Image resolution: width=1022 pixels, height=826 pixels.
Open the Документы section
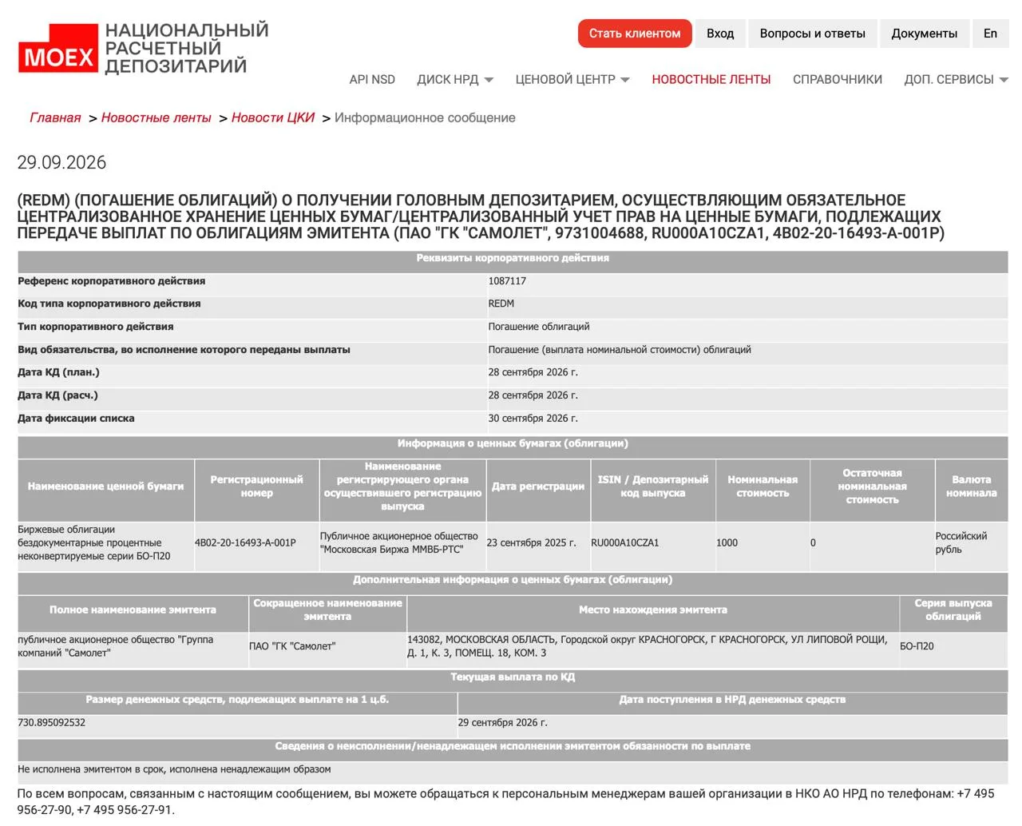[924, 34]
